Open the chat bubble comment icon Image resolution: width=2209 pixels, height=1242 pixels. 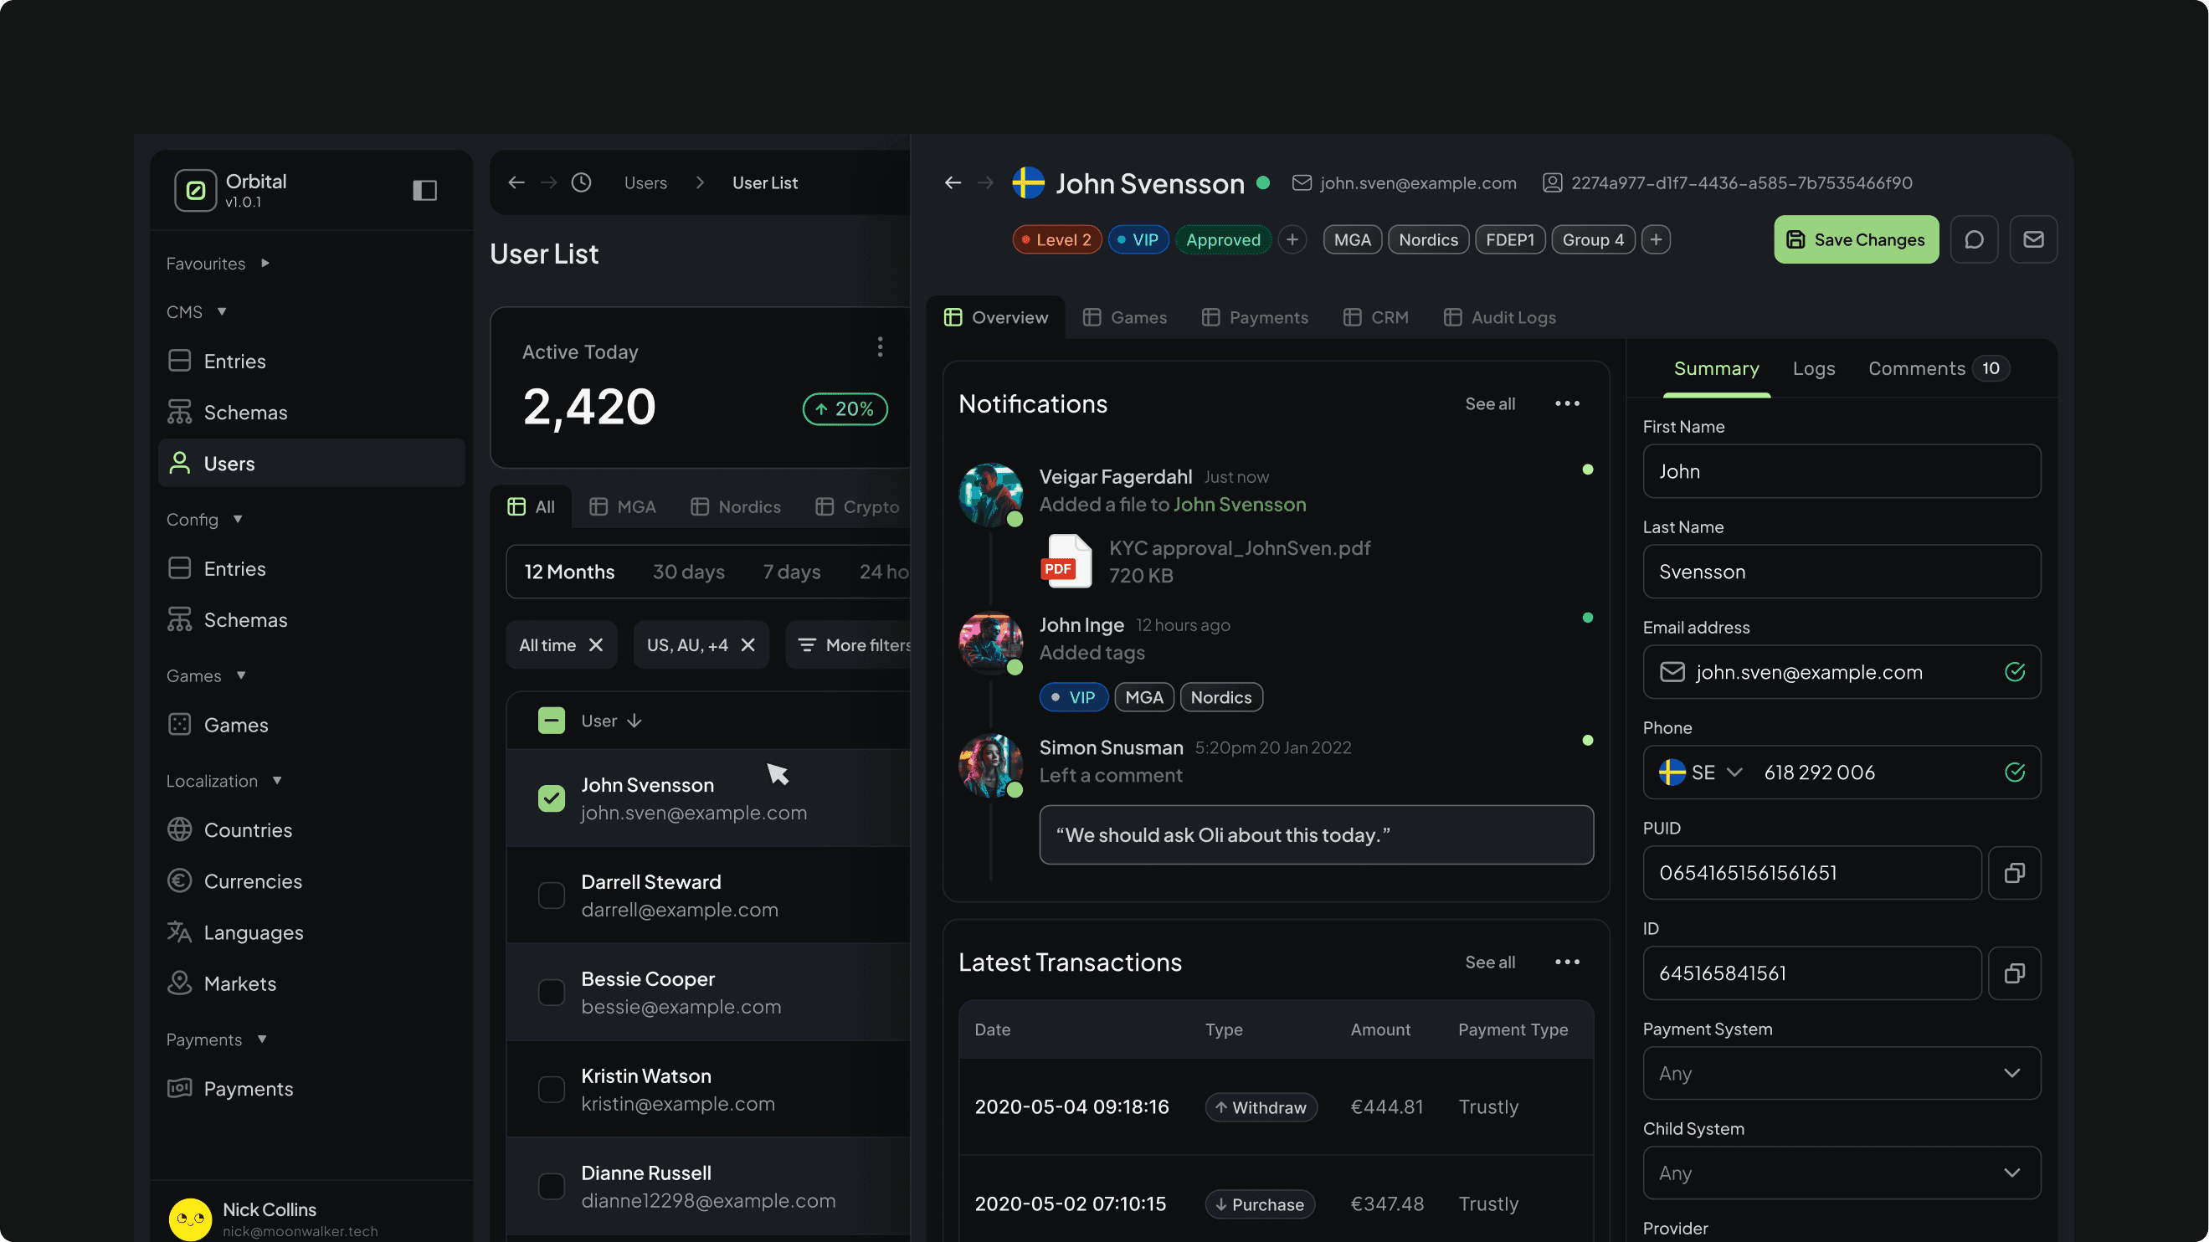pos(1974,240)
